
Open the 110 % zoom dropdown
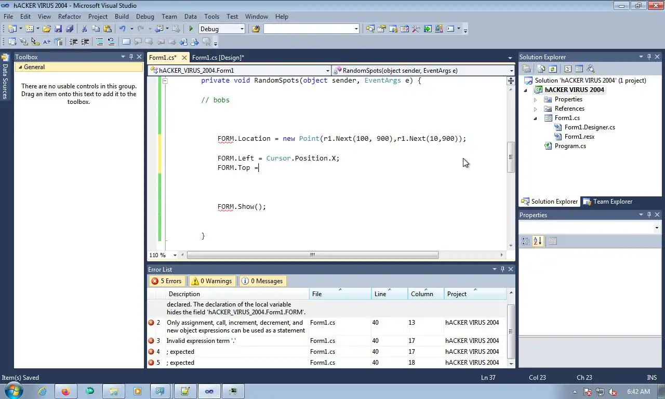point(175,255)
